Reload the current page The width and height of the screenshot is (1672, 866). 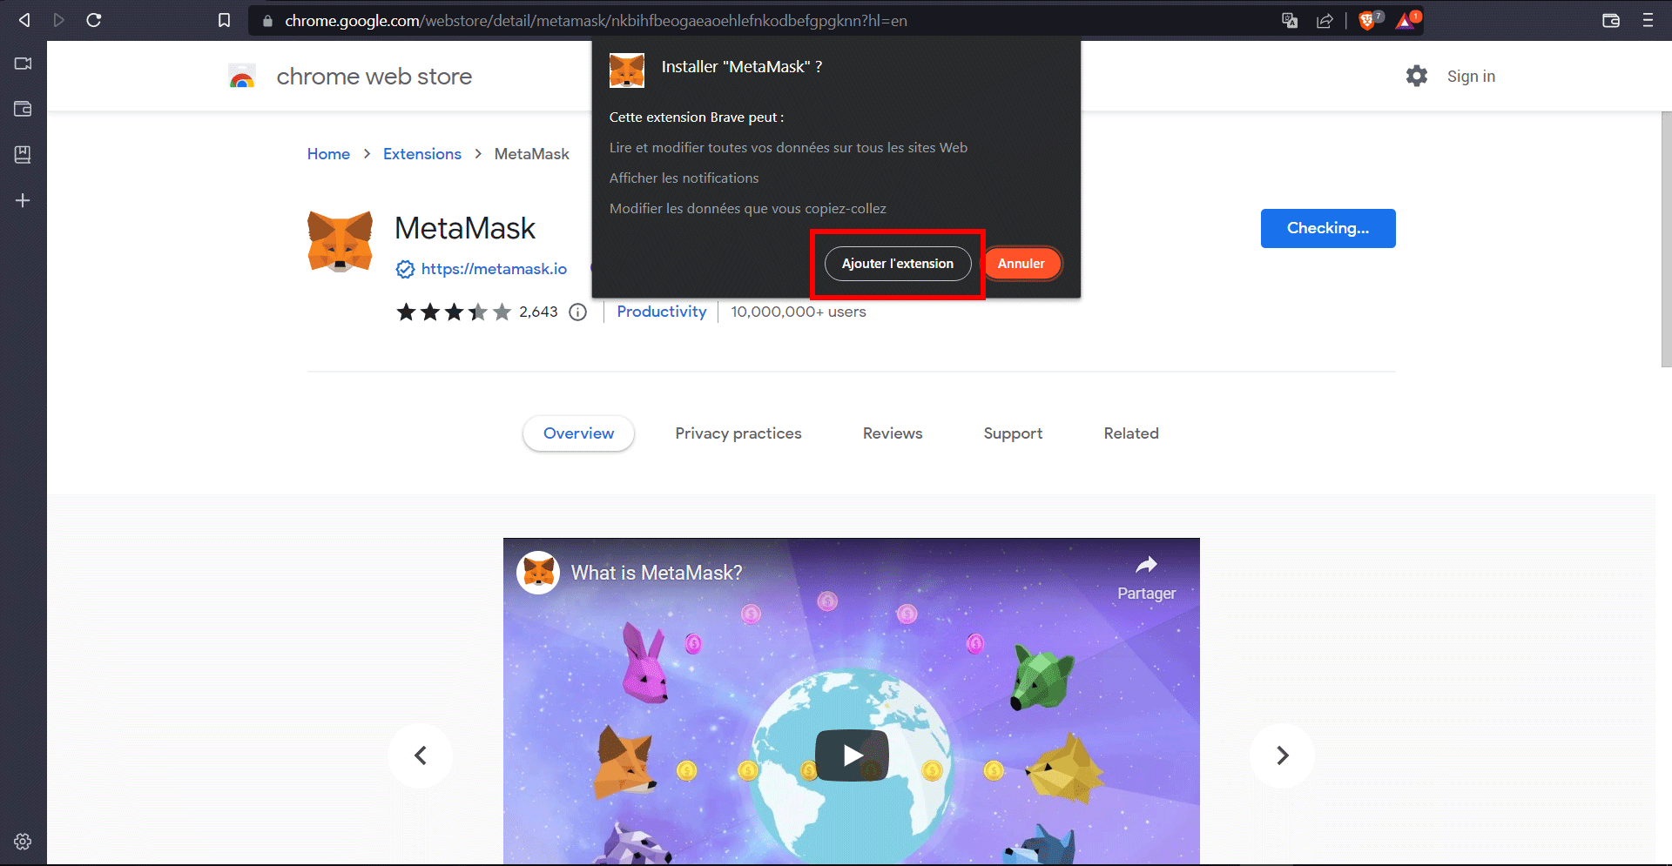point(94,20)
